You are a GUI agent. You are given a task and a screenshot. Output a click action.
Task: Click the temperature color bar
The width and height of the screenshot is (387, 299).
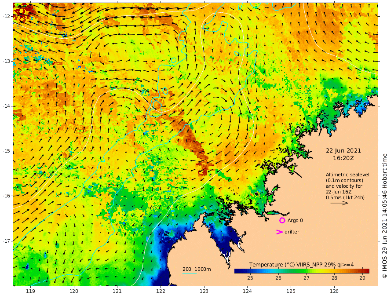[302, 271]
